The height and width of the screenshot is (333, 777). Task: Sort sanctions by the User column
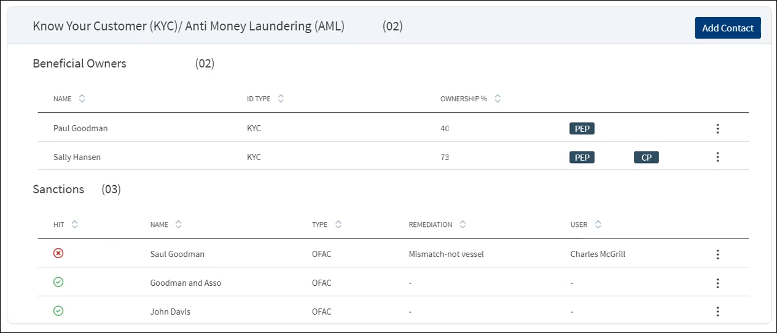pos(598,224)
